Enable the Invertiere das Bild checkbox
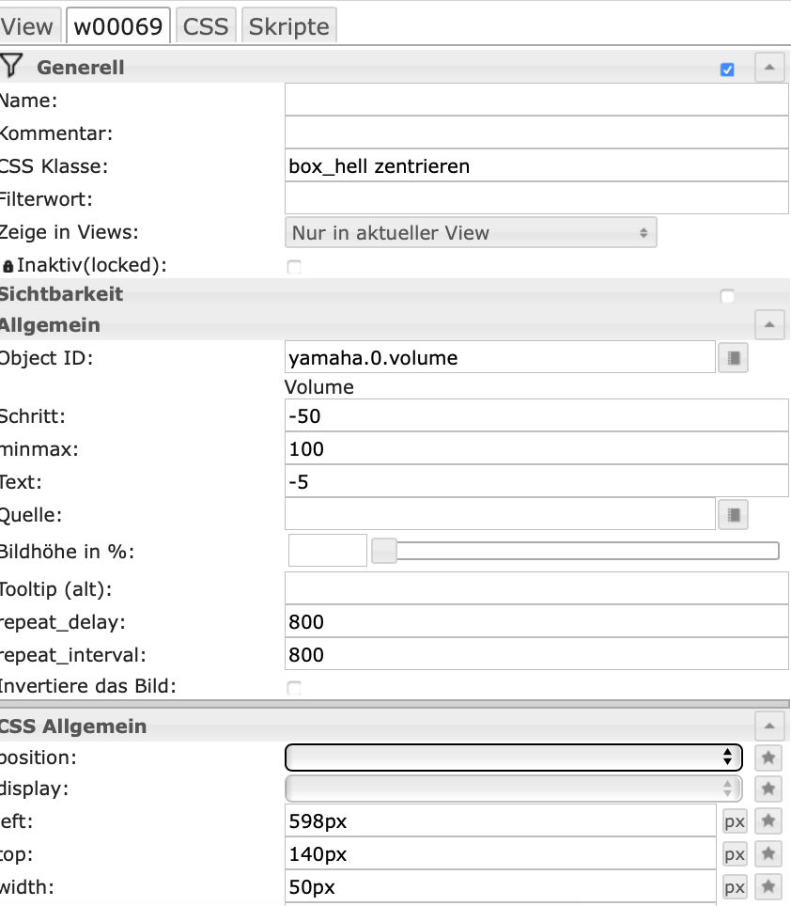Screen dimensions: 791x906 pos(294,688)
